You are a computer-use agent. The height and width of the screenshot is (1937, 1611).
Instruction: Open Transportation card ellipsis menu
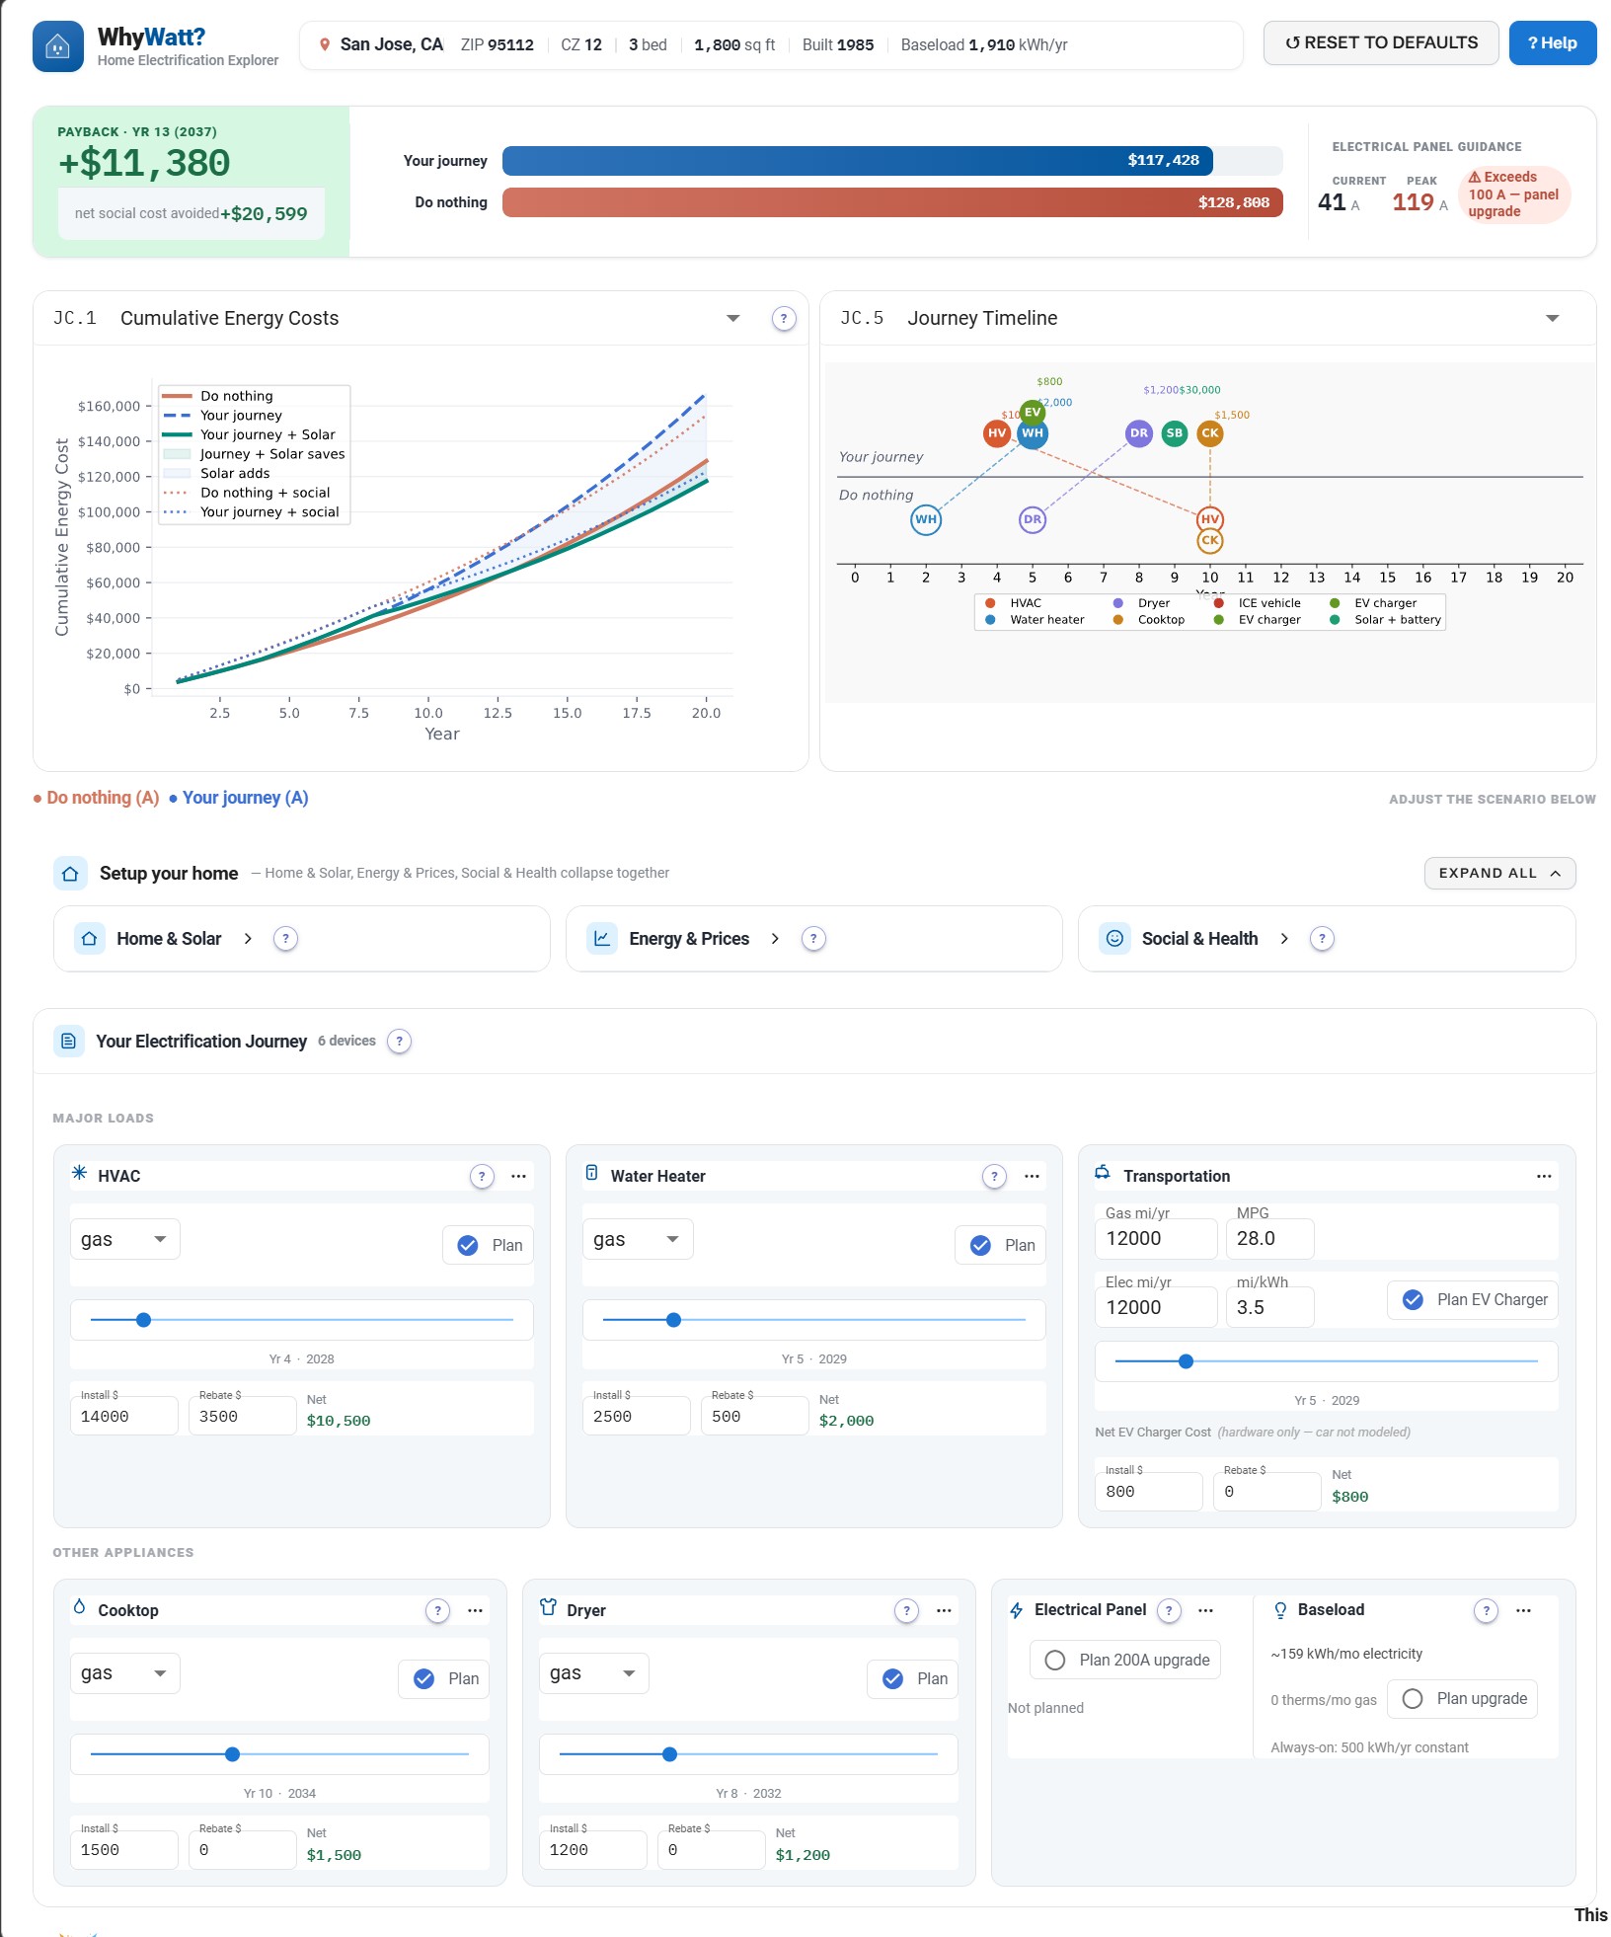click(x=1544, y=1176)
